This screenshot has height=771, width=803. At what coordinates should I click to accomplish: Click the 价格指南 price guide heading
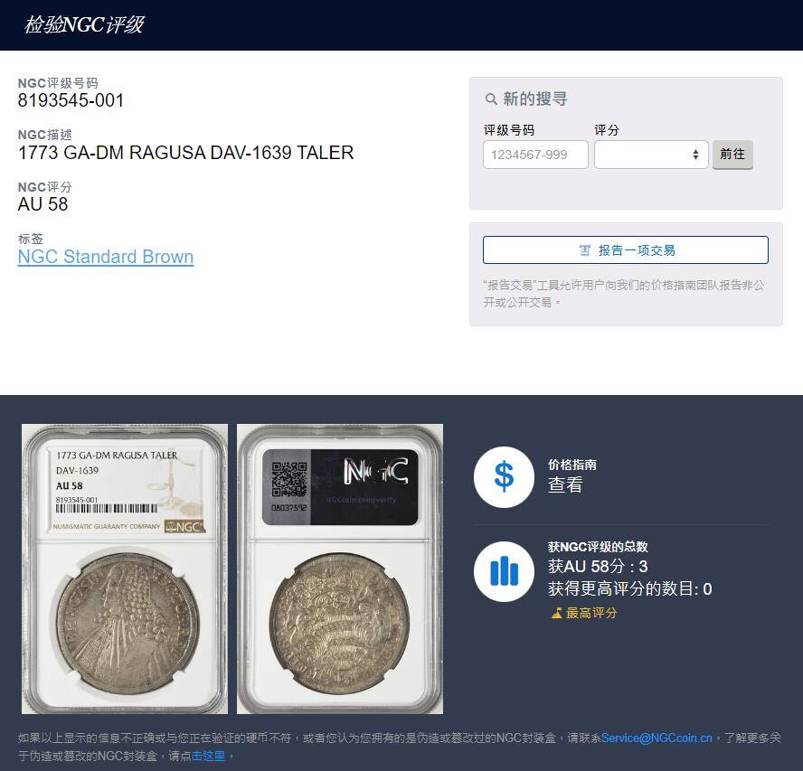click(x=572, y=465)
